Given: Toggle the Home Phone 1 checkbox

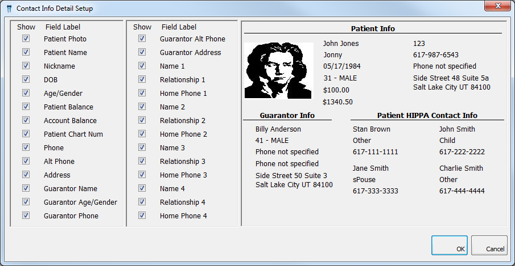Looking at the screenshot, I should click(142, 93).
